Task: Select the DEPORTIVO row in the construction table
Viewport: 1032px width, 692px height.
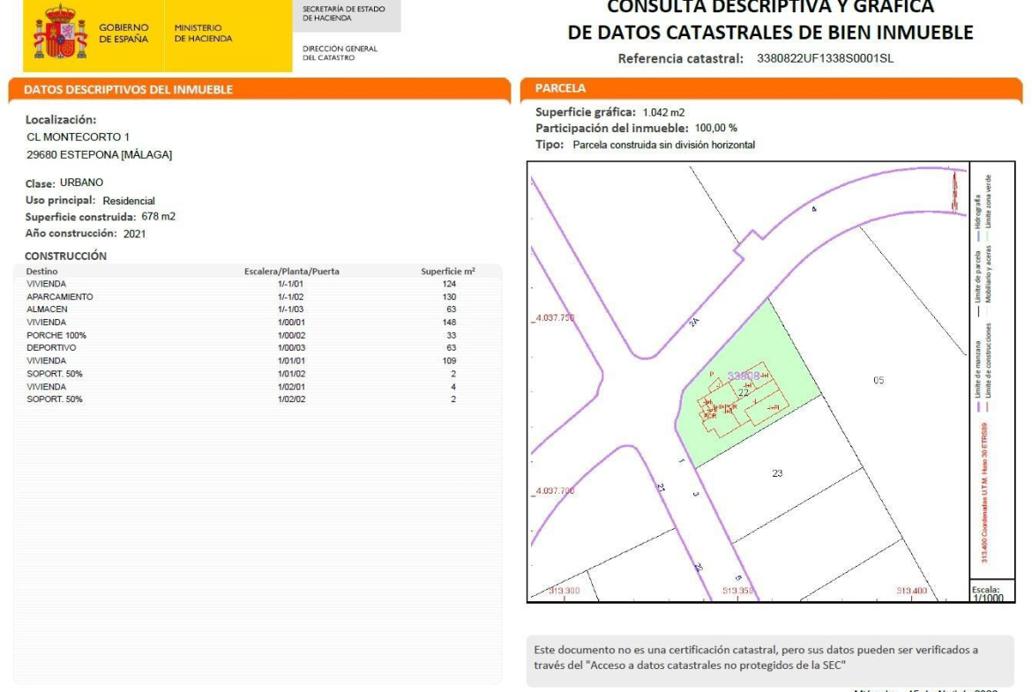Action: (51, 348)
